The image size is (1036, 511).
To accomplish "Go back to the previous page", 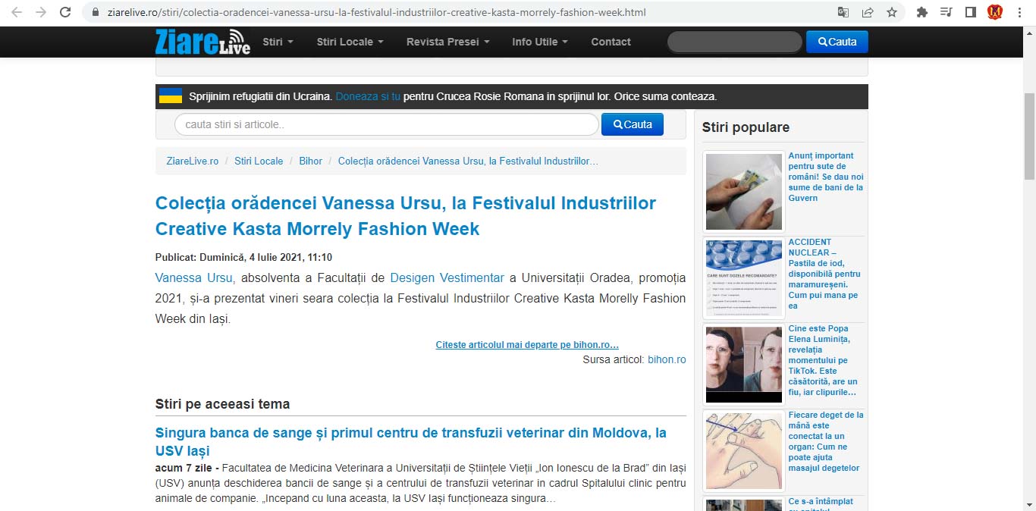I will [17, 12].
